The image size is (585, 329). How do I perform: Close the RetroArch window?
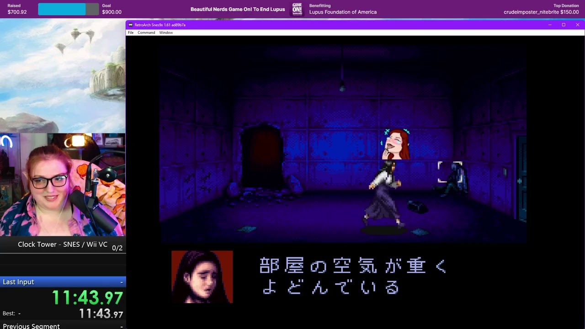(577, 25)
